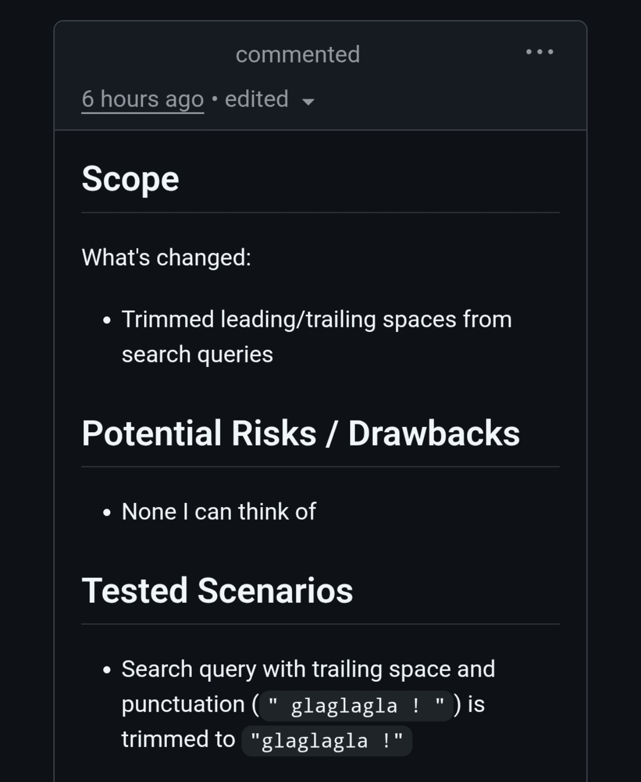Click the bullet before "Search query with"
Screen dimensions: 641x782
(x=106, y=670)
